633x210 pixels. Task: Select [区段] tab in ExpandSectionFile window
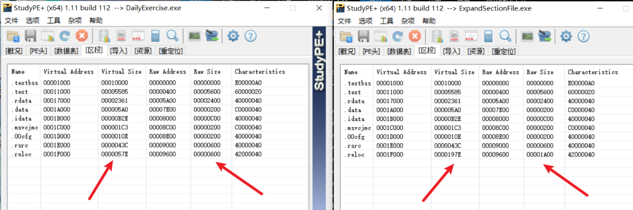pyautogui.click(x=427, y=51)
